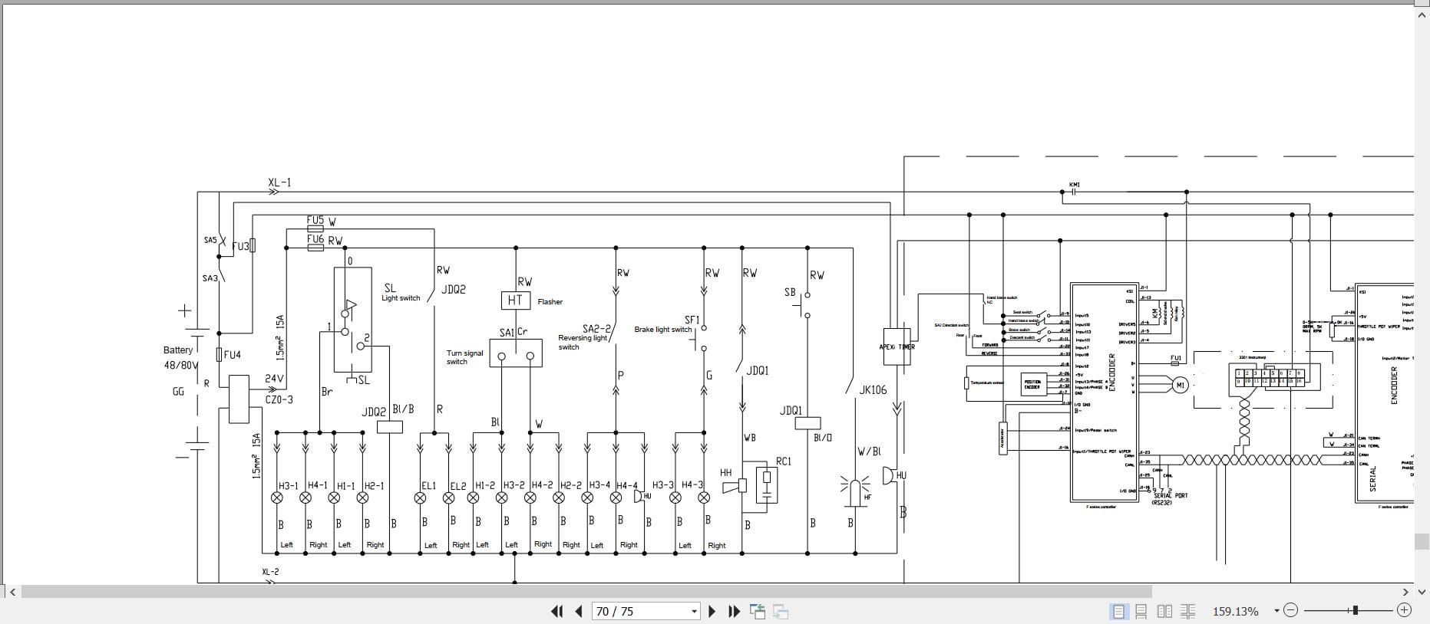Image resolution: width=1430 pixels, height=624 pixels.
Task: Select continuous facing view mode
Action: click(x=1188, y=611)
